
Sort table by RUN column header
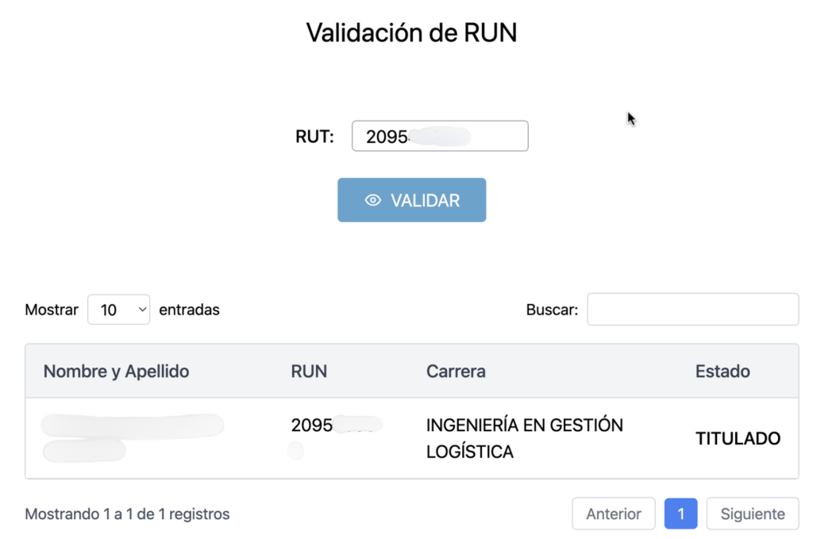coord(309,371)
